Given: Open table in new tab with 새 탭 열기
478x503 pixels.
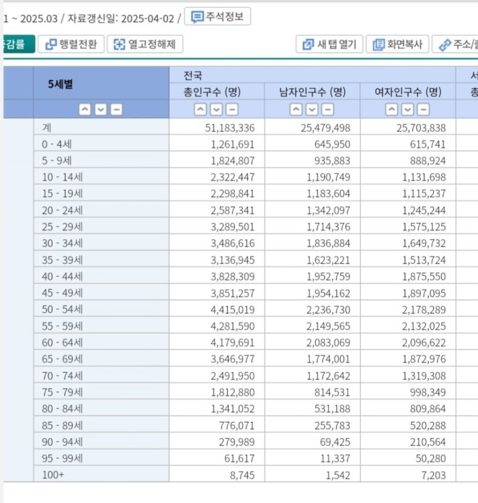Looking at the screenshot, I should click(x=330, y=44).
